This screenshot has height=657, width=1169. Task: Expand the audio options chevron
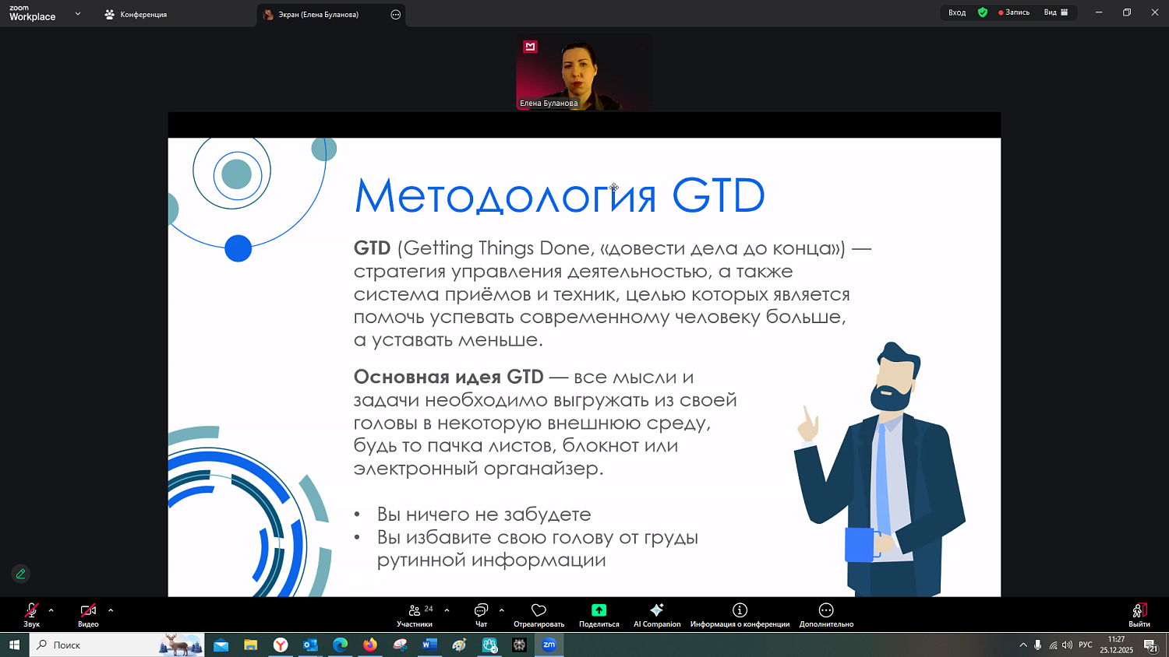pos(51,610)
